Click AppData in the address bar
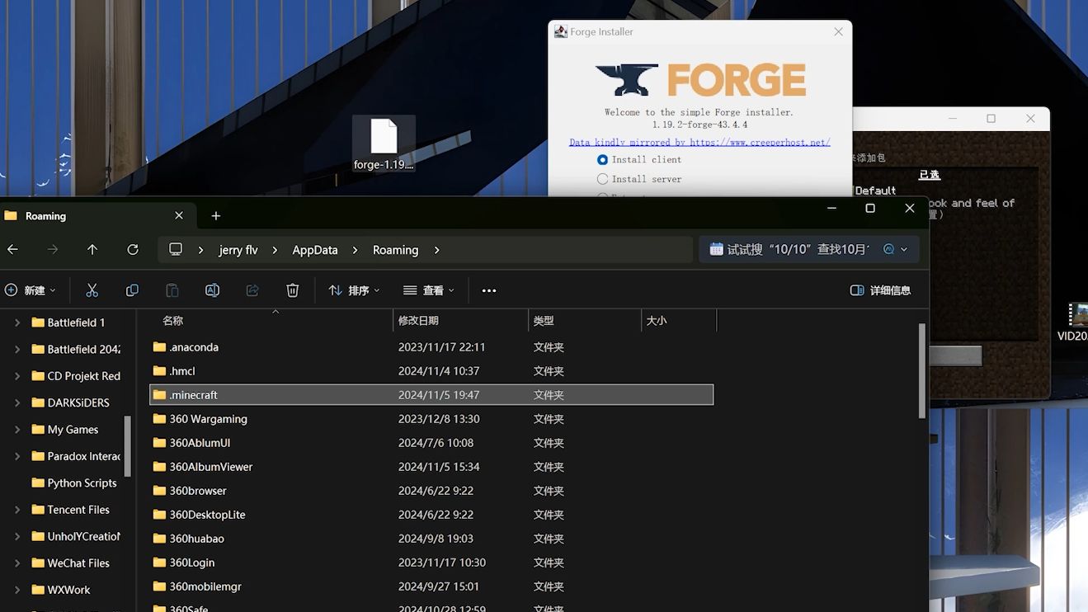The width and height of the screenshot is (1088, 612). click(x=315, y=250)
